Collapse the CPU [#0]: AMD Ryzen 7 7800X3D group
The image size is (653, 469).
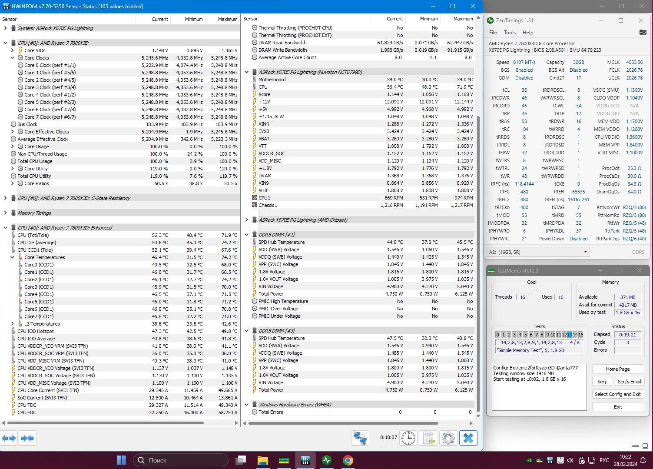click(5, 43)
